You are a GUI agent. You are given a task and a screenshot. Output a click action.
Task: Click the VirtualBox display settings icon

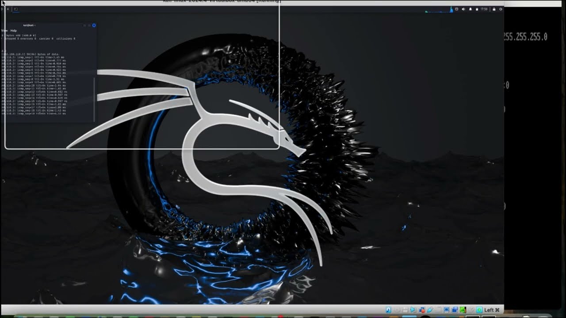(x=447, y=310)
